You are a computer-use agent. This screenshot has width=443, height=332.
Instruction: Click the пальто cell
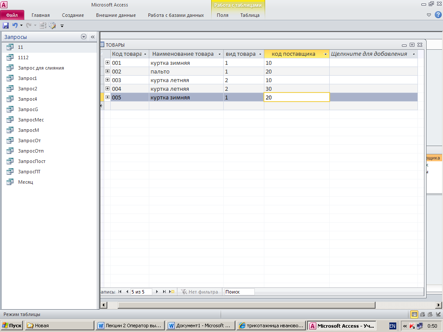186,71
